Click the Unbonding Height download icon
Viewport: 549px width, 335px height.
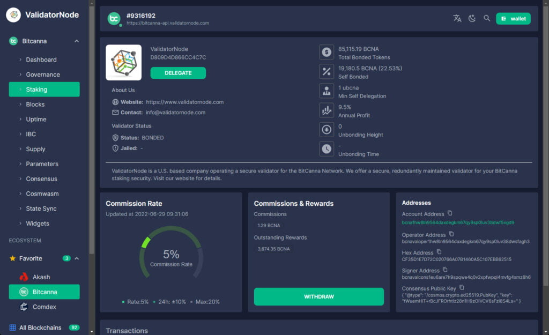(327, 130)
